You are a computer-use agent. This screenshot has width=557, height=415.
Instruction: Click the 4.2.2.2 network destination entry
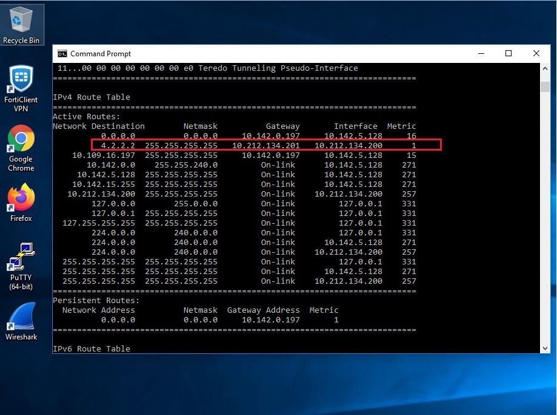tap(118, 145)
